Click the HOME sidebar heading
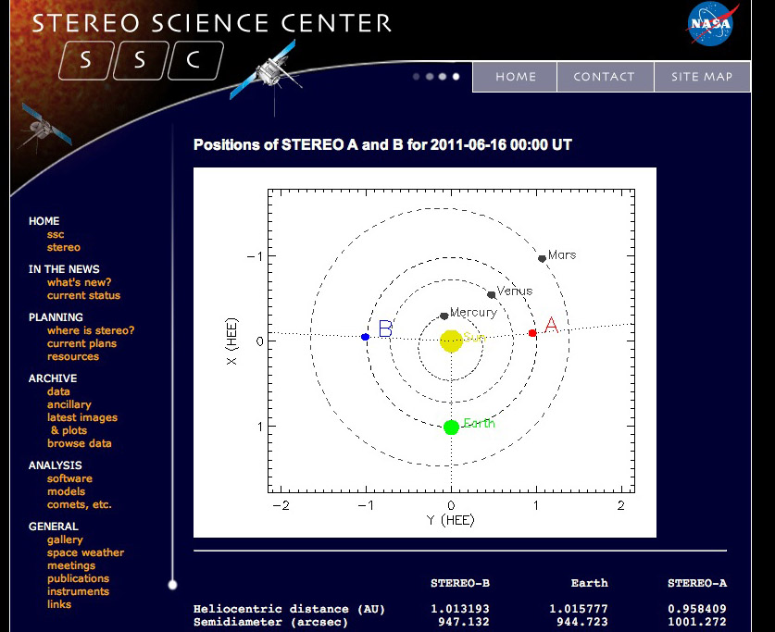 [44, 221]
